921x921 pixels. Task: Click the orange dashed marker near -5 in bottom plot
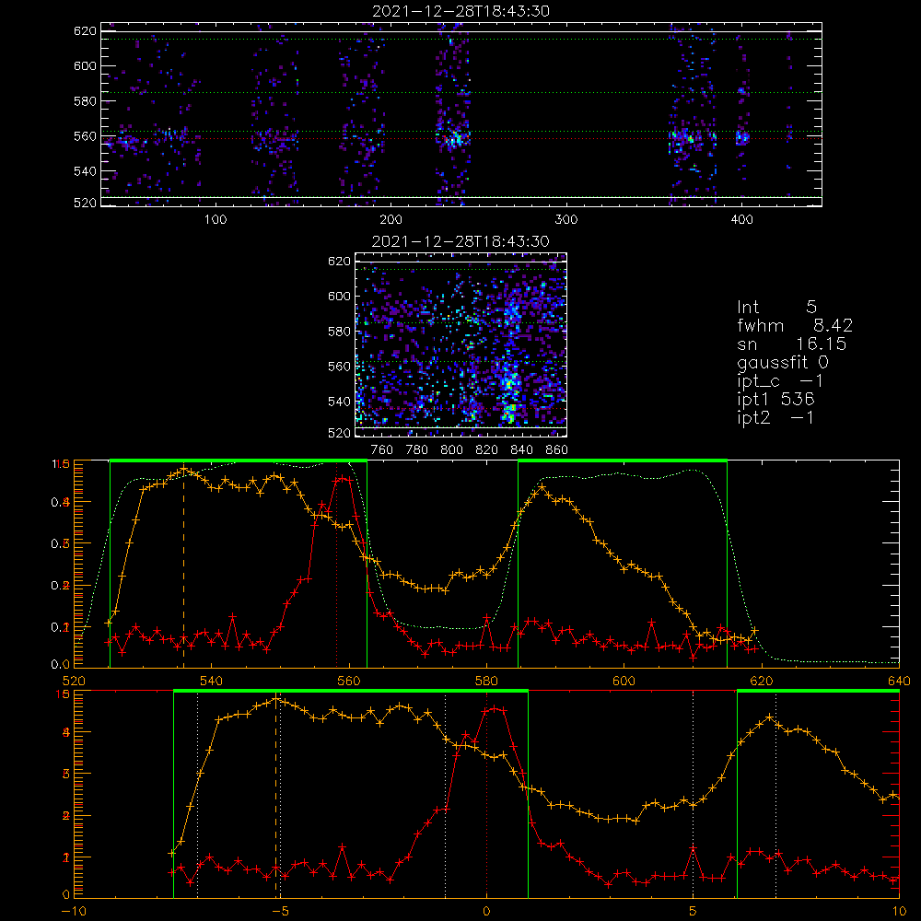coord(276,796)
